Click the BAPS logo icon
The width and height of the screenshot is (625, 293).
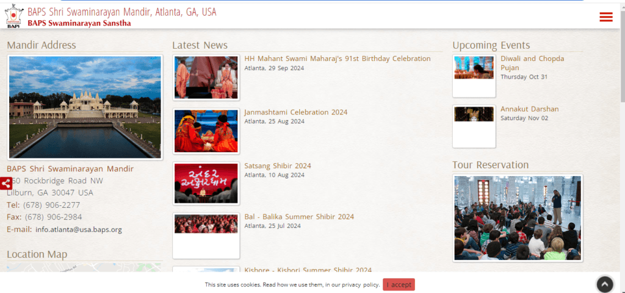[13, 16]
